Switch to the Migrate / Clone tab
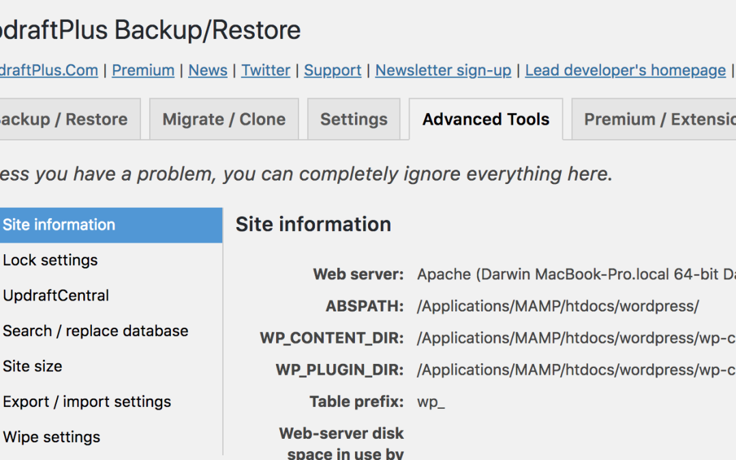Image resolution: width=736 pixels, height=460 pixels. tap(224, 119)
